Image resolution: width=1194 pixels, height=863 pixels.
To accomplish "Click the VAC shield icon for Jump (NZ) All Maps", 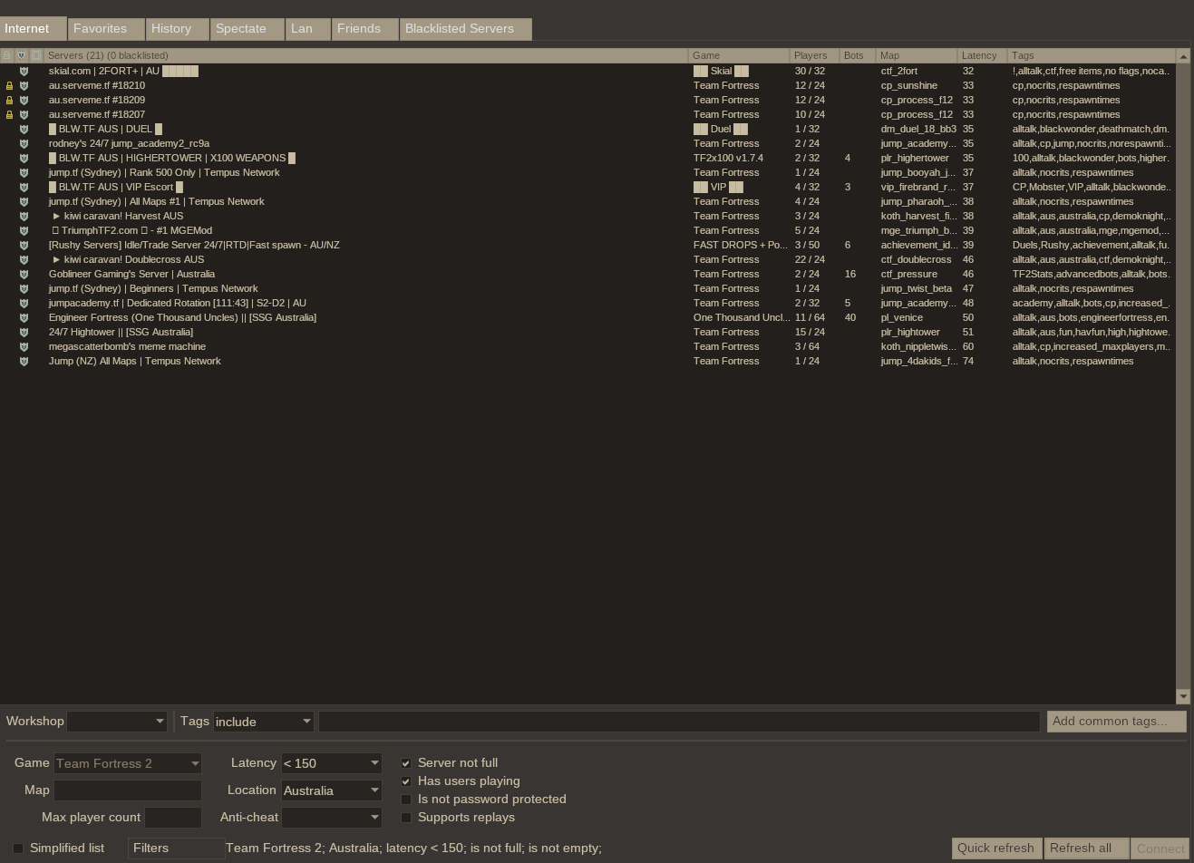I will [24, 361].
